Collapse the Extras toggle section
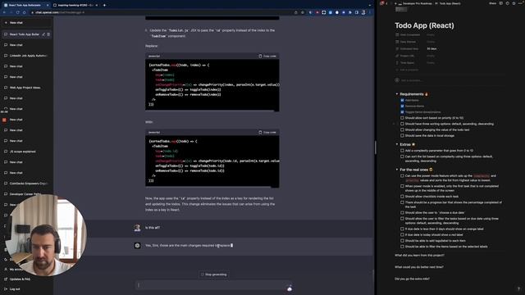525x295 pixels. [x=397, y=144]
